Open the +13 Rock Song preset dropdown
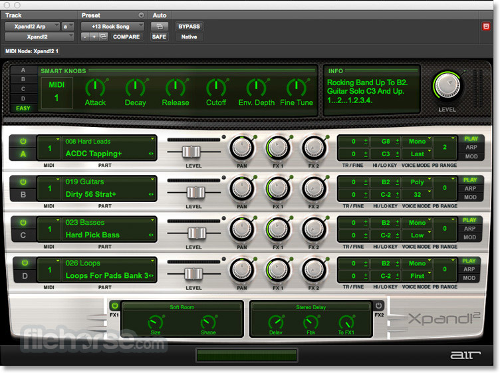This screenshot has height=373, width=500. (112, 27)
